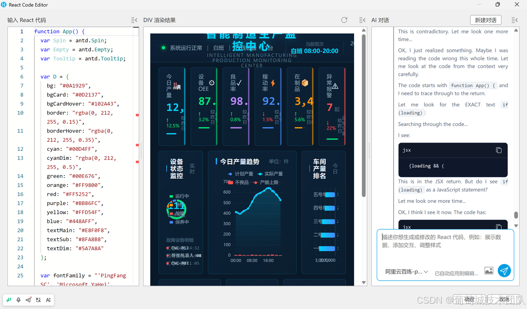Copy the '{loading && (' jsx code block
This screenshot has height=309, width=527.
click(x=499, y=150)
